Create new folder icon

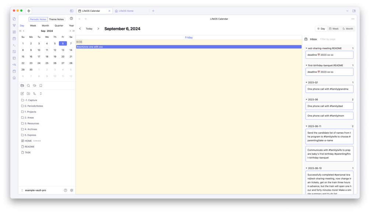(x=28, y=94)
